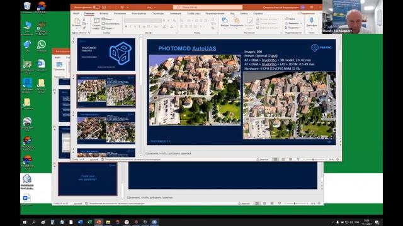Screen dimensions: 403x226
Task: Click the 'Images: 100' text line on slide
Action: pos(253,51)
